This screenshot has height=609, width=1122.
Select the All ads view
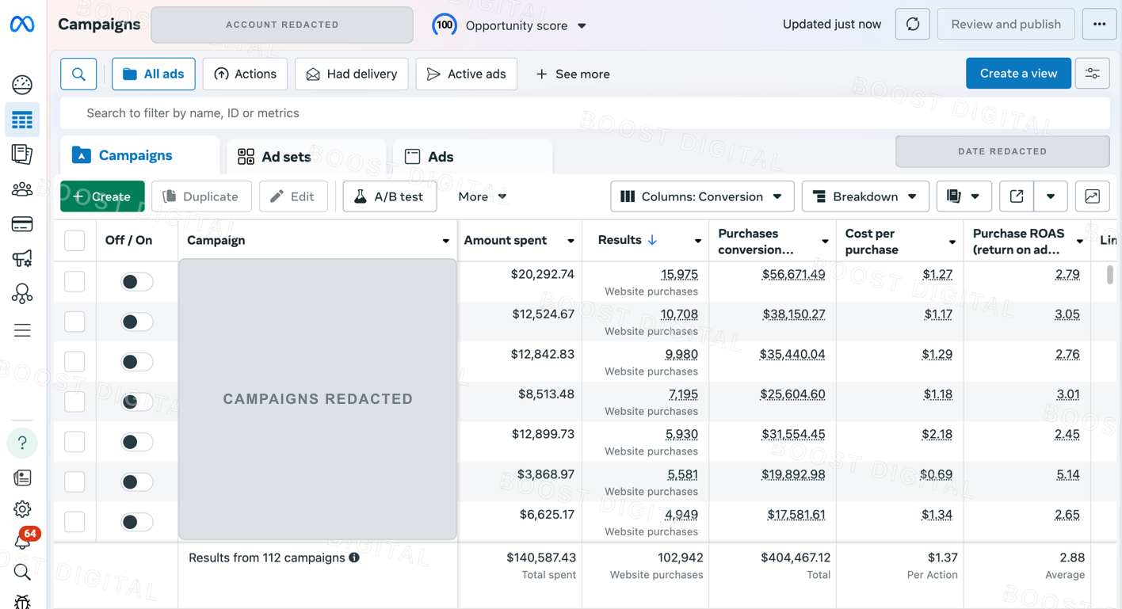coord(154,74)
